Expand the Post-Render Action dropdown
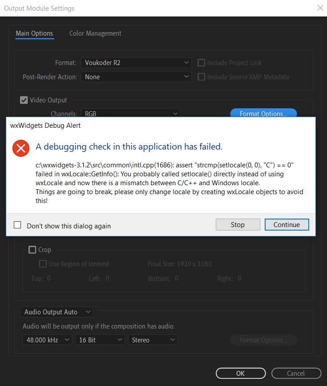Screen dimensions: 327x386 [136, 77]
